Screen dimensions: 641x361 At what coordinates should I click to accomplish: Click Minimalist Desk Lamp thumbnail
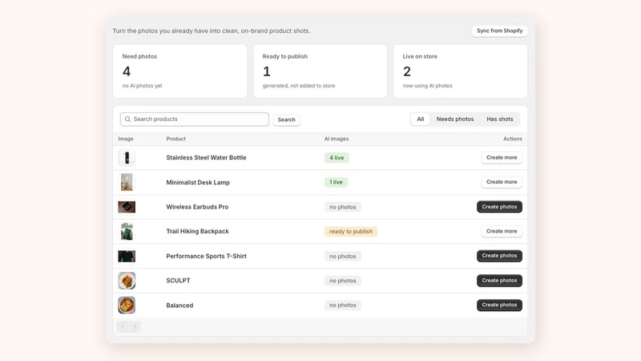[127, 182]
